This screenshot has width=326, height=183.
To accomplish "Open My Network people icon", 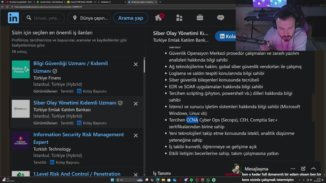I will coord(179,18).
